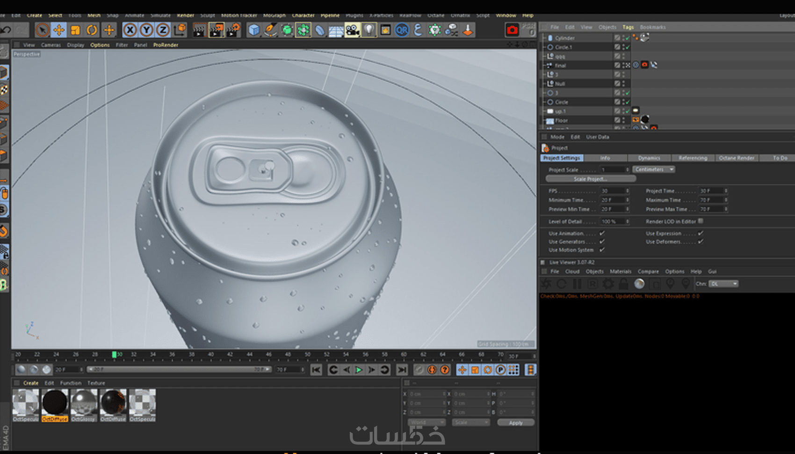Click the Scale Project button
The height and width of the screenshot is (454, 795).
pos(590,179)
